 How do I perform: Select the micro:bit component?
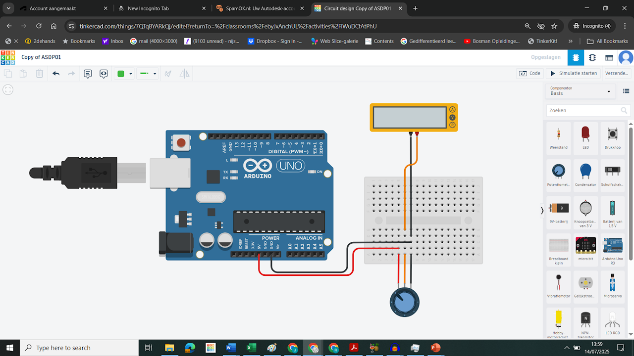coord(585,250)
